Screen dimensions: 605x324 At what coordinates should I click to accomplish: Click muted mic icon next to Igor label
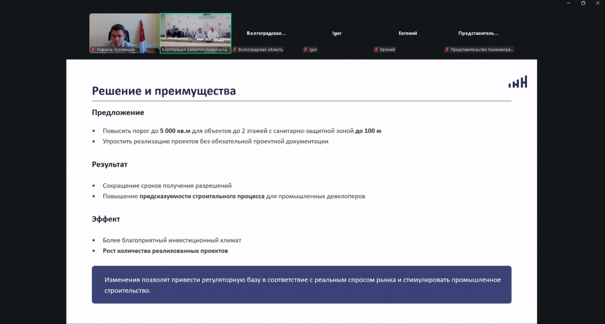coord(306,50)
